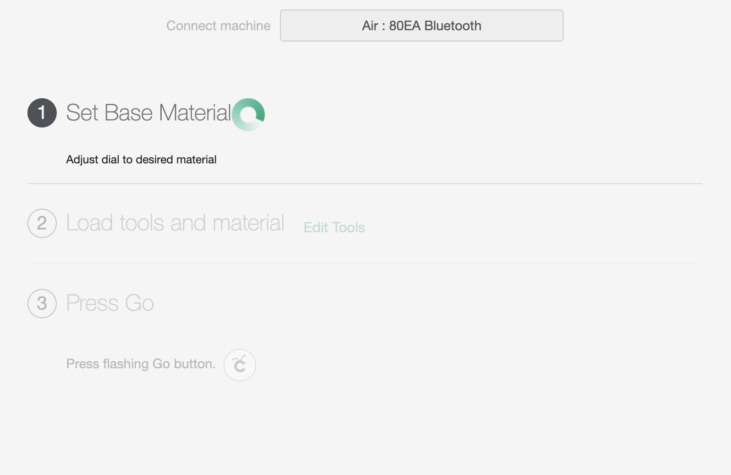The height and width of the screenshot is (475, 731).
Task: Choose a machine from the Bluetooth device box
Action: [421, 25]
